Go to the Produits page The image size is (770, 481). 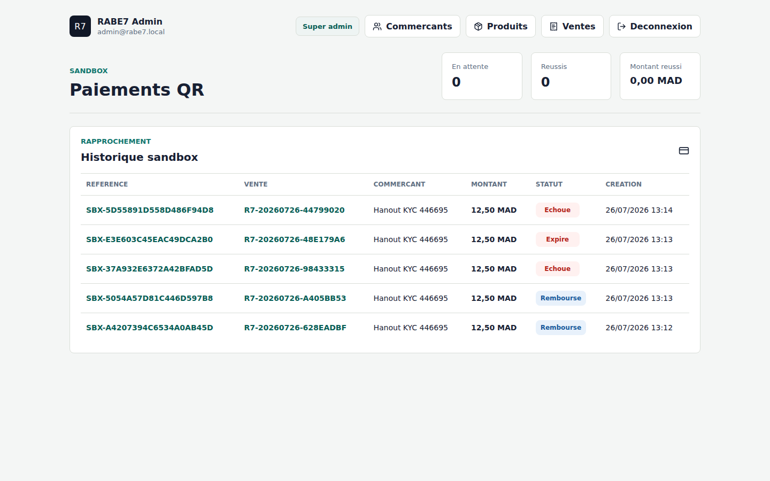point(500,26)
